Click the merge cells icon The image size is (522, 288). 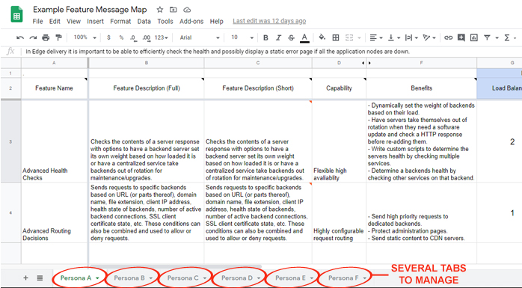click(349, 37)
